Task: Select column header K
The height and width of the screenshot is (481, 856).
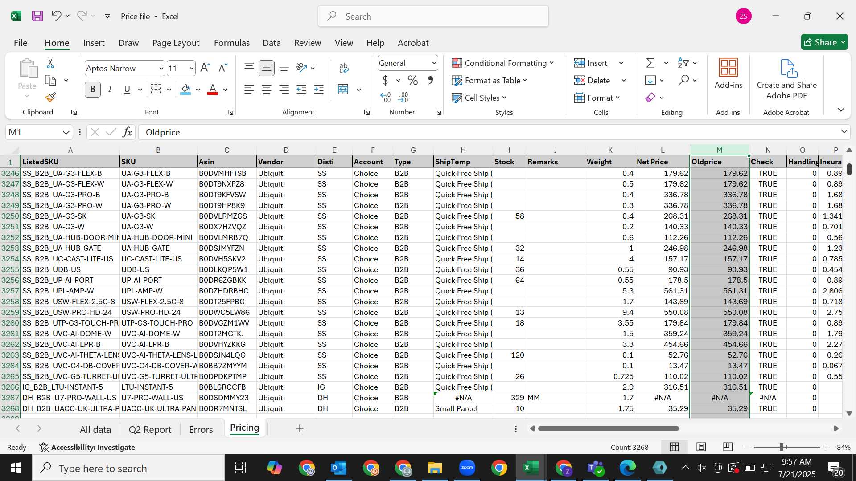Action: click(610, 150)
